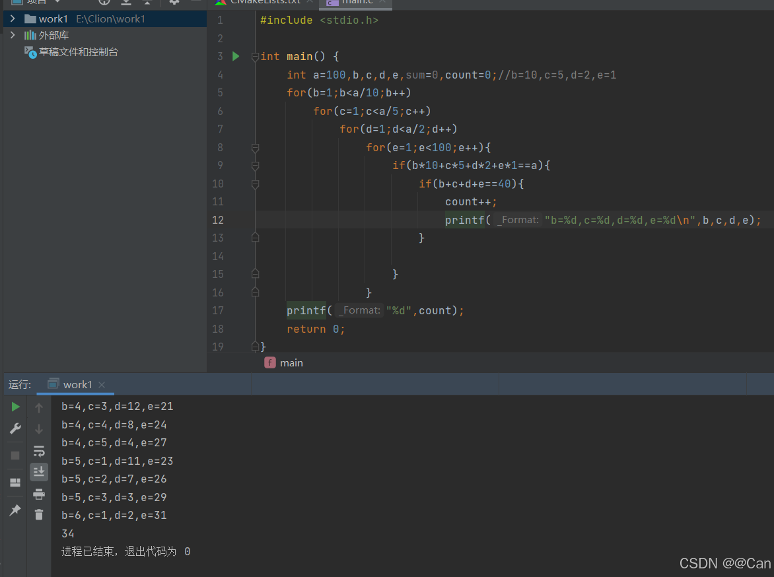Restore layout icon in Run panel
Screen dimensions: 774x577
click(15, 482)
